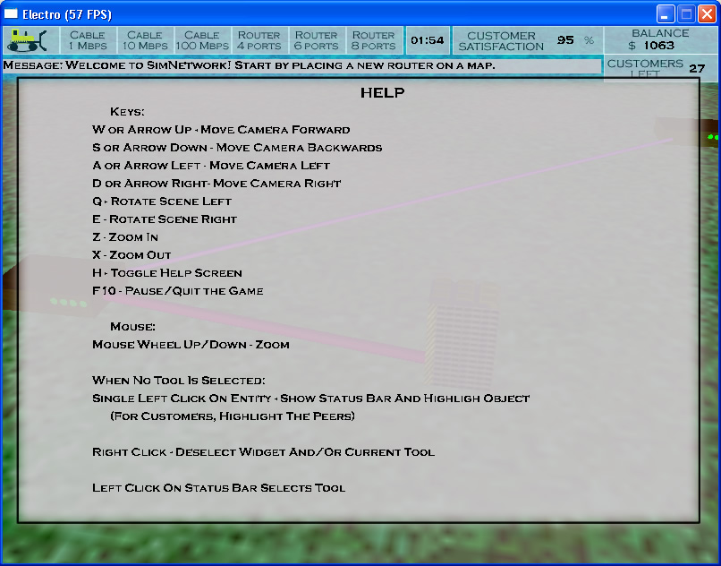The height and width of the screenshot is (566, 721).
Task: Click the Customer Satisfaction percentage panel
Action: pyautogui.click(x=526, y=40)
